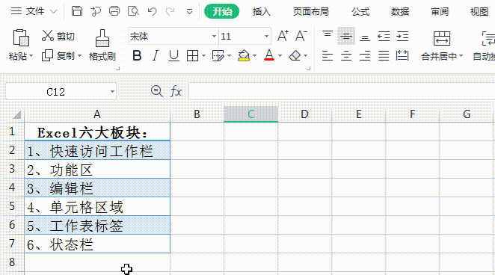Cut the selection with 剪切

pos(58,36)
